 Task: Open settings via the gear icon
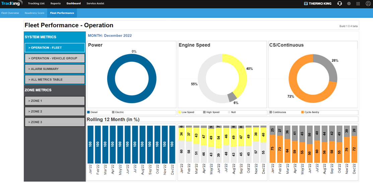click(349, 4)
